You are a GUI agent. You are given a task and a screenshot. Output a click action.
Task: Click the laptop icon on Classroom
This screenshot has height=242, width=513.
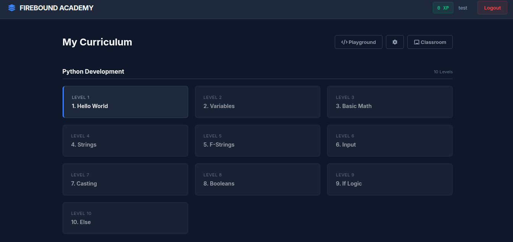416,42
